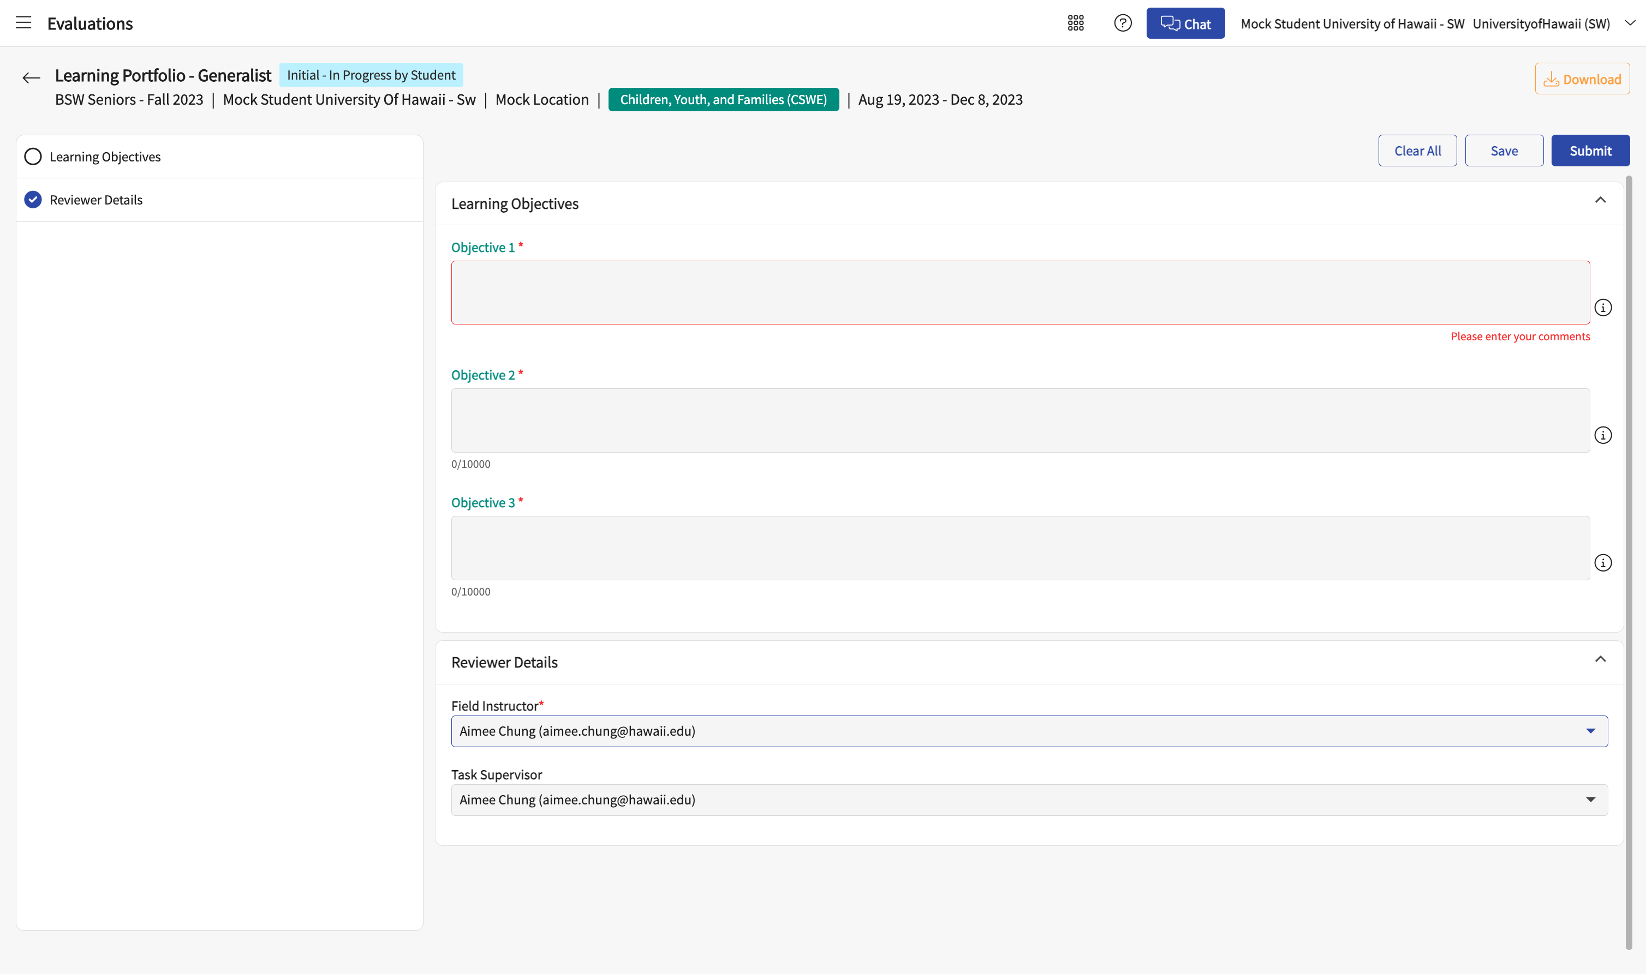1646x974 pixels.
Task: Click the Please enter your comments error text
Action: pyautogui.click(x=1520, y=336)
